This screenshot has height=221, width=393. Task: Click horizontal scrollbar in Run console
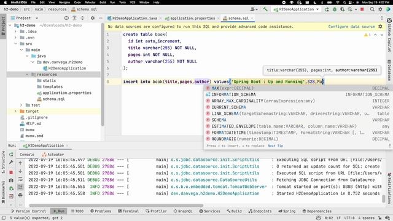click(116, 206)
